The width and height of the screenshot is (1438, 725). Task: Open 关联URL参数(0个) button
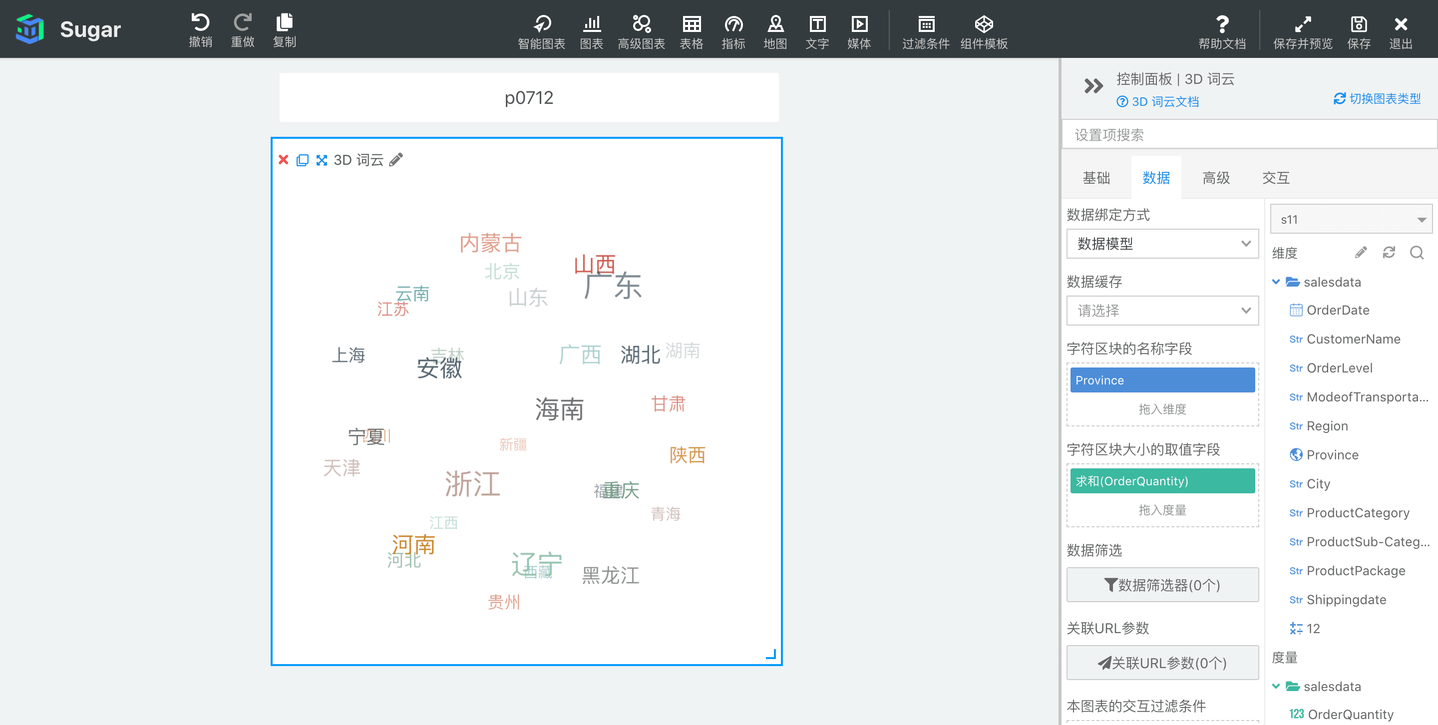click(1162, 663)
